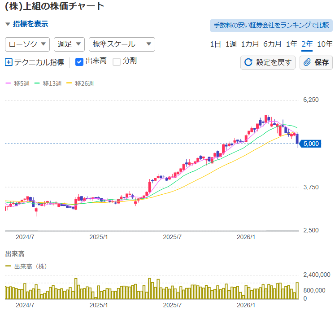Click the 保存 button
335x310 pixels.
coord(316,62)
